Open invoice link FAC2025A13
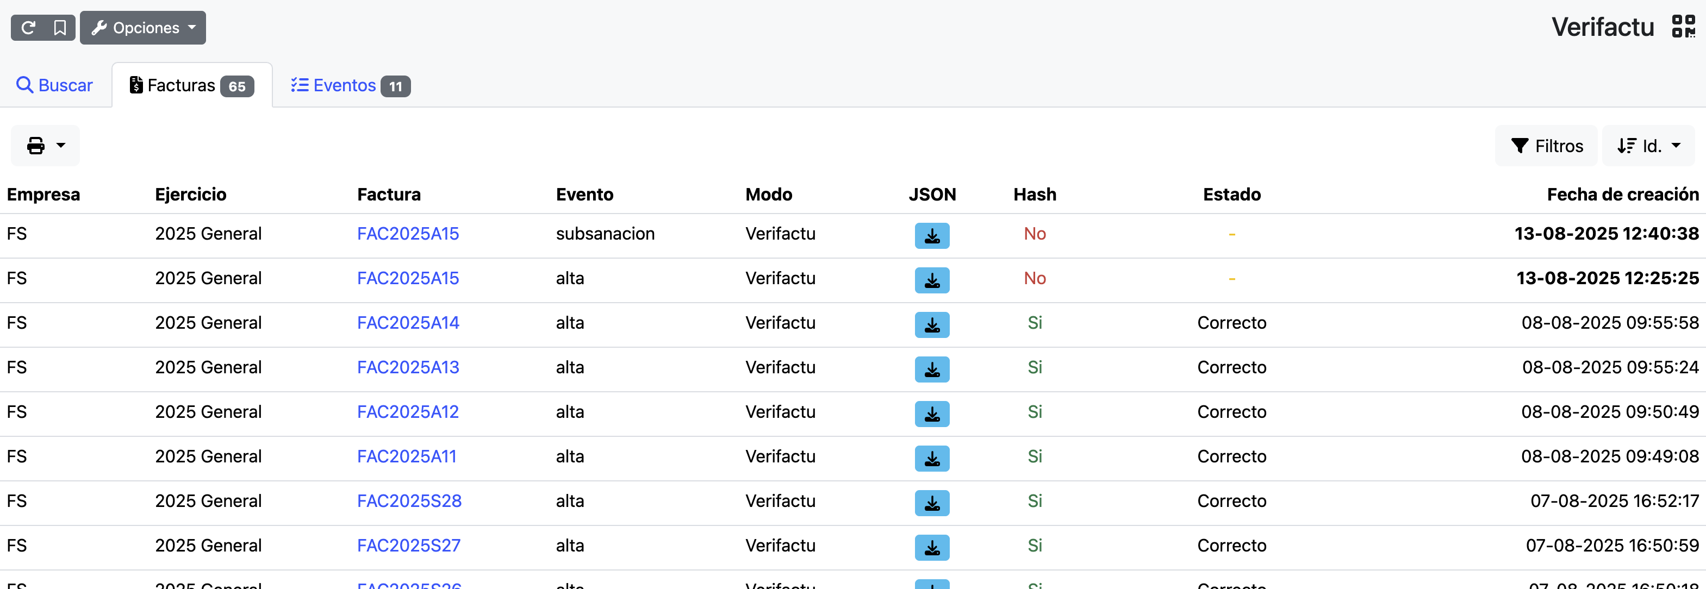The image size is (1706, 589). click(407, 367)
